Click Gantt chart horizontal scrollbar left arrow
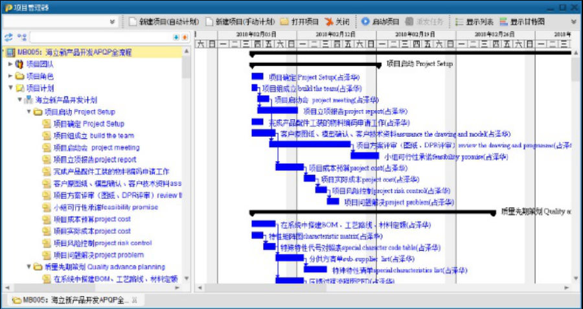Screen dimensions: 583x309 click(x=200, y=288)
